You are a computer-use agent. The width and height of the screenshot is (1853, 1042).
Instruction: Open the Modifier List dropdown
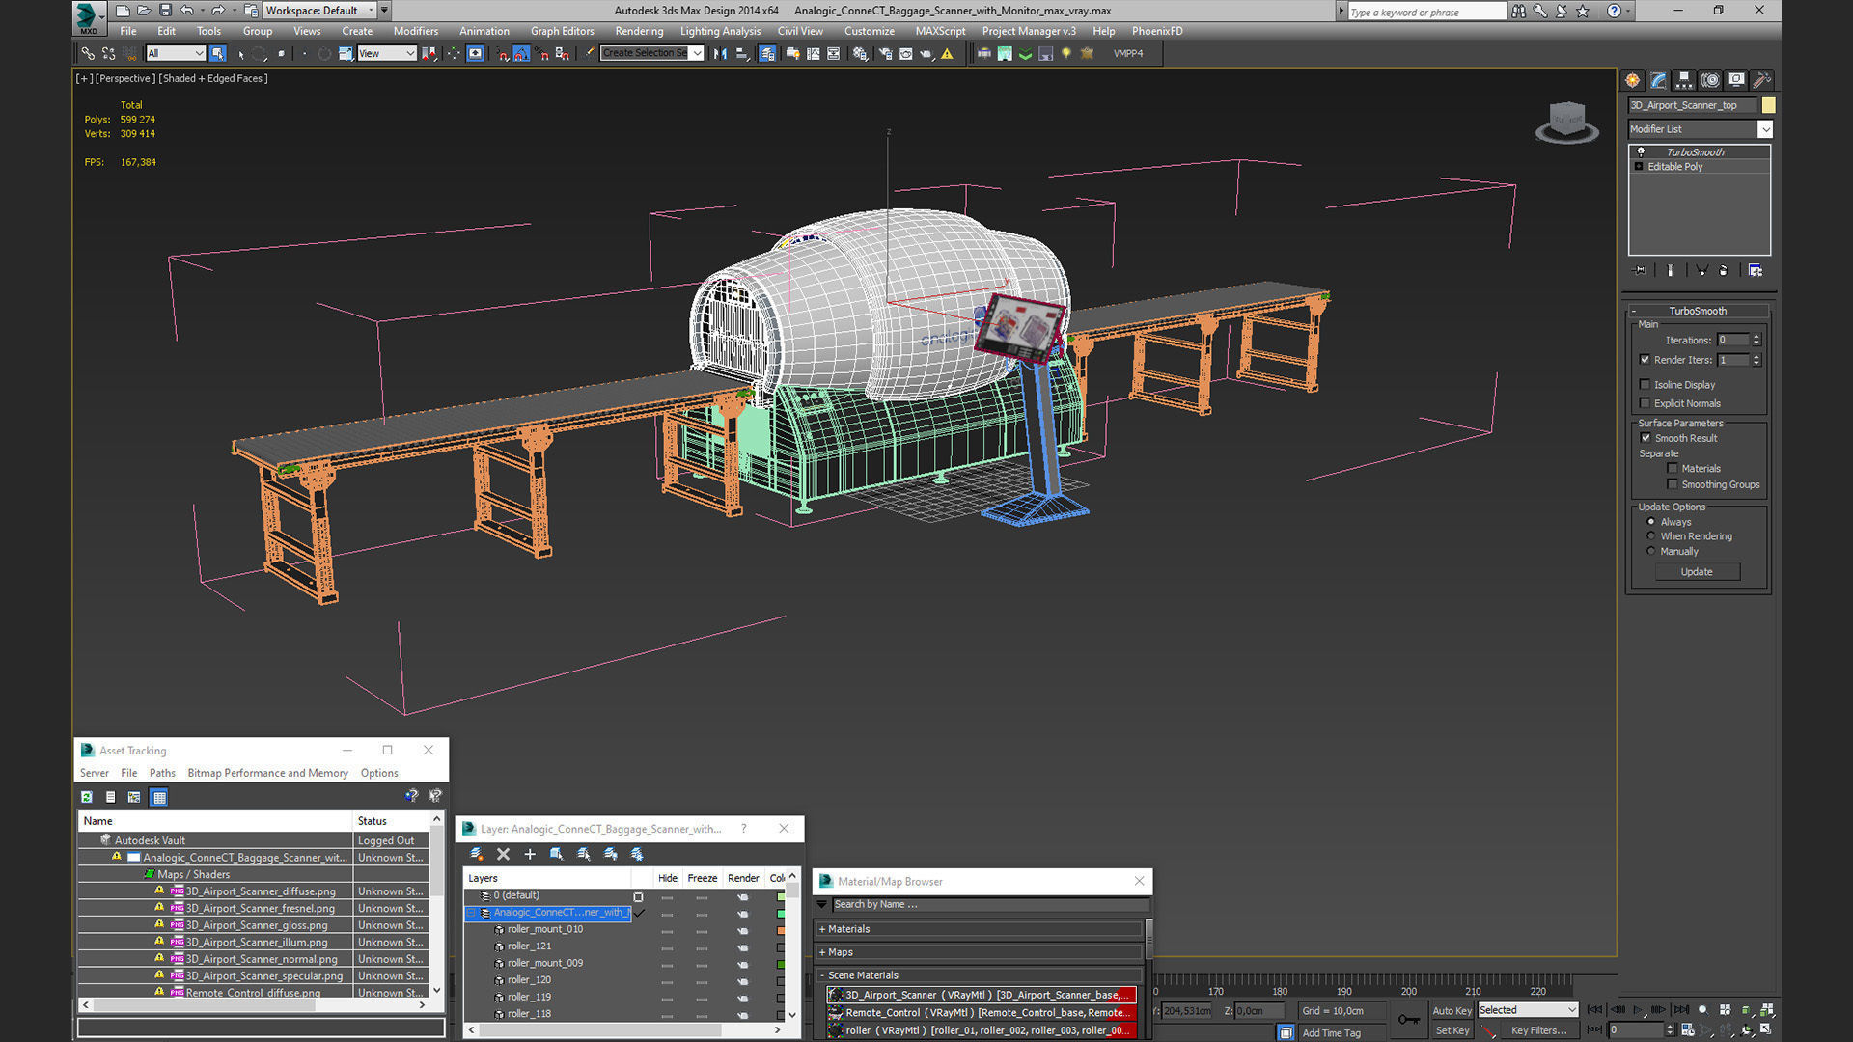point(1765,129)
